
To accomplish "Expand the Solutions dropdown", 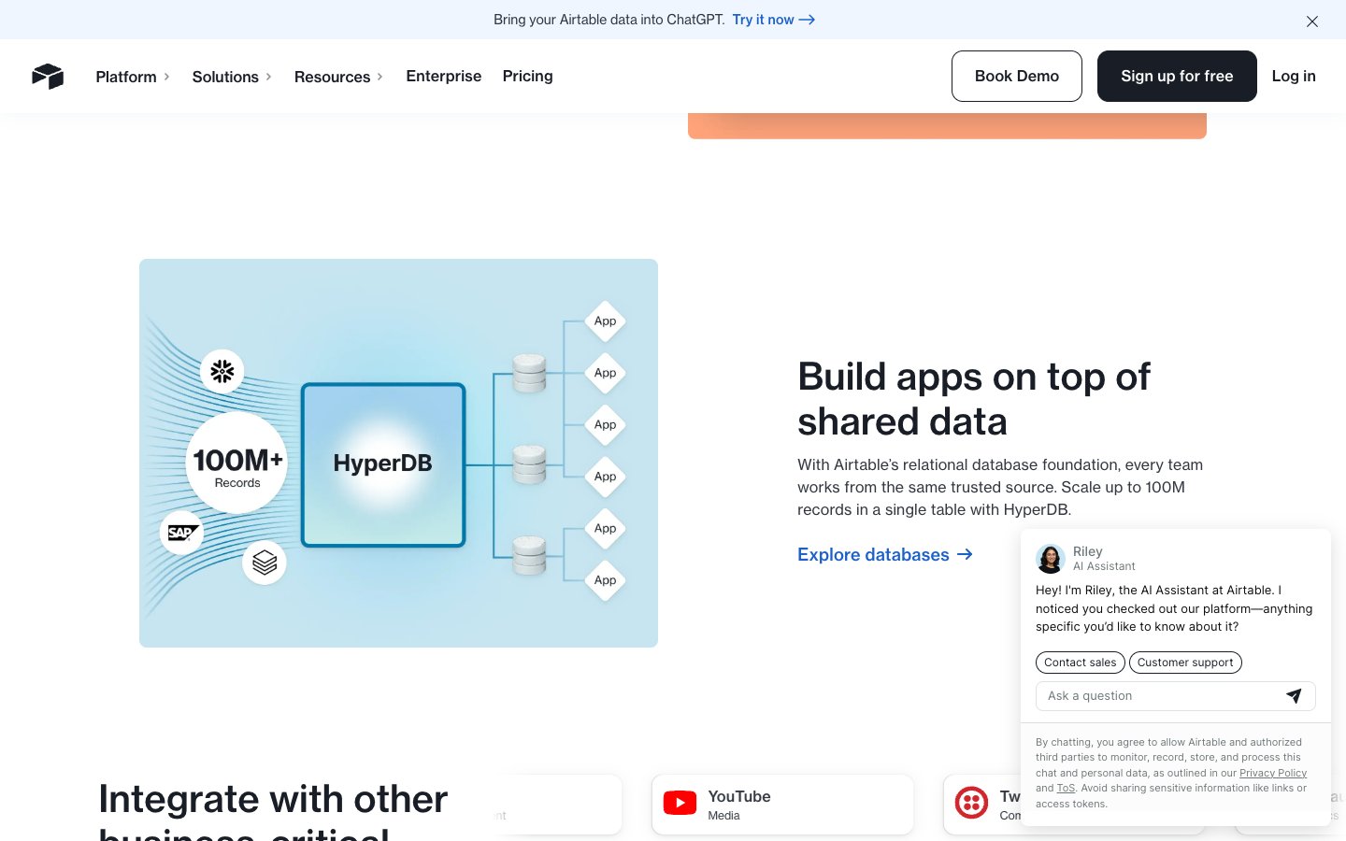I will click(231, 77).
